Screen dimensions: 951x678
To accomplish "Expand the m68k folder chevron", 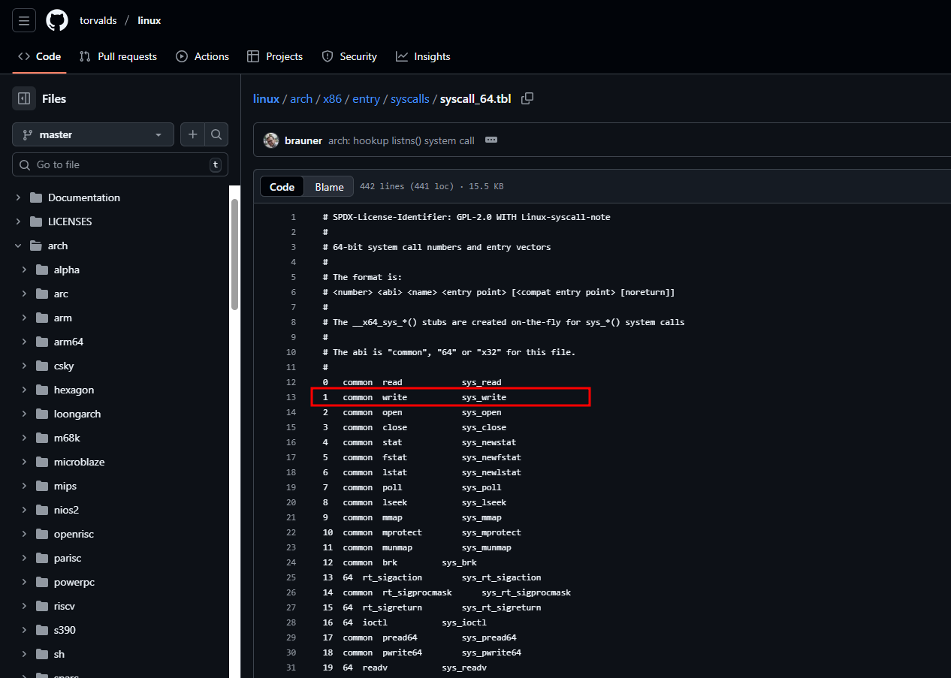I will coord(24,438).
